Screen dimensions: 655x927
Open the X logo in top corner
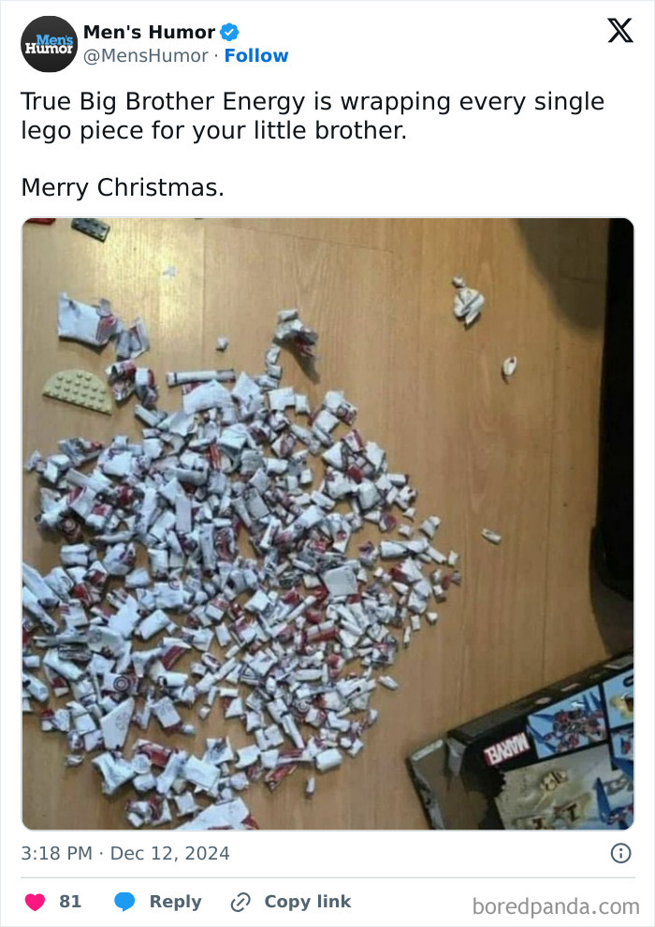coord(620,30)
